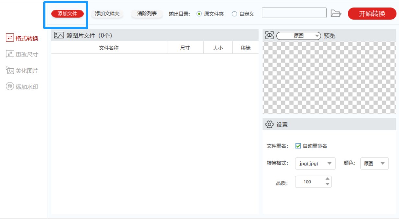Open the browse output folder icon
The height and width of the screenshot is (221, 399).
336,14
